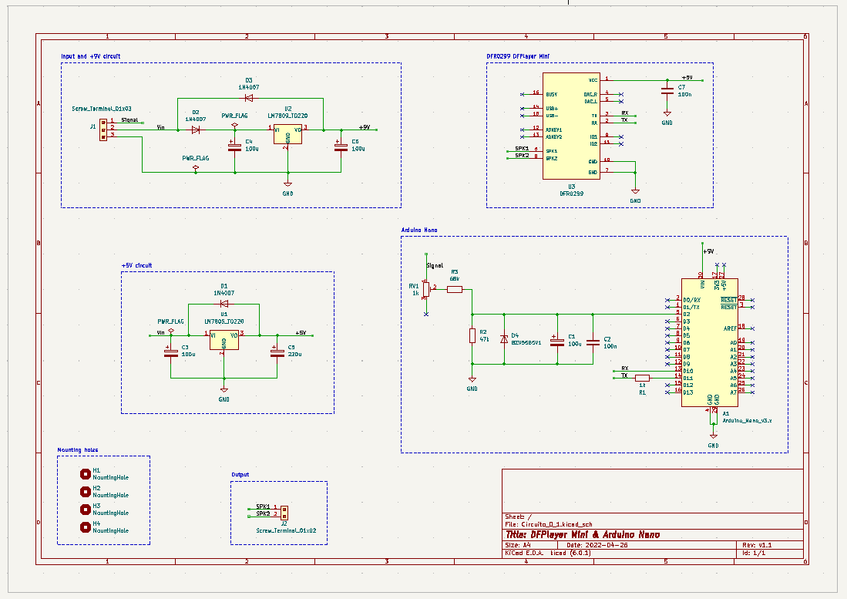847x599 pixels.
Task: Click the 'LM7809_TO220' value text
Action: click(288, 116)
